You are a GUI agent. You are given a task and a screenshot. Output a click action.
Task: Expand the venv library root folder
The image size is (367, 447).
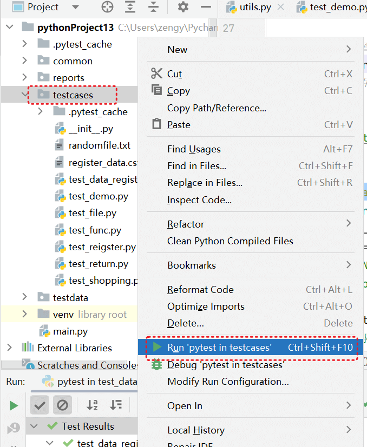24,314
